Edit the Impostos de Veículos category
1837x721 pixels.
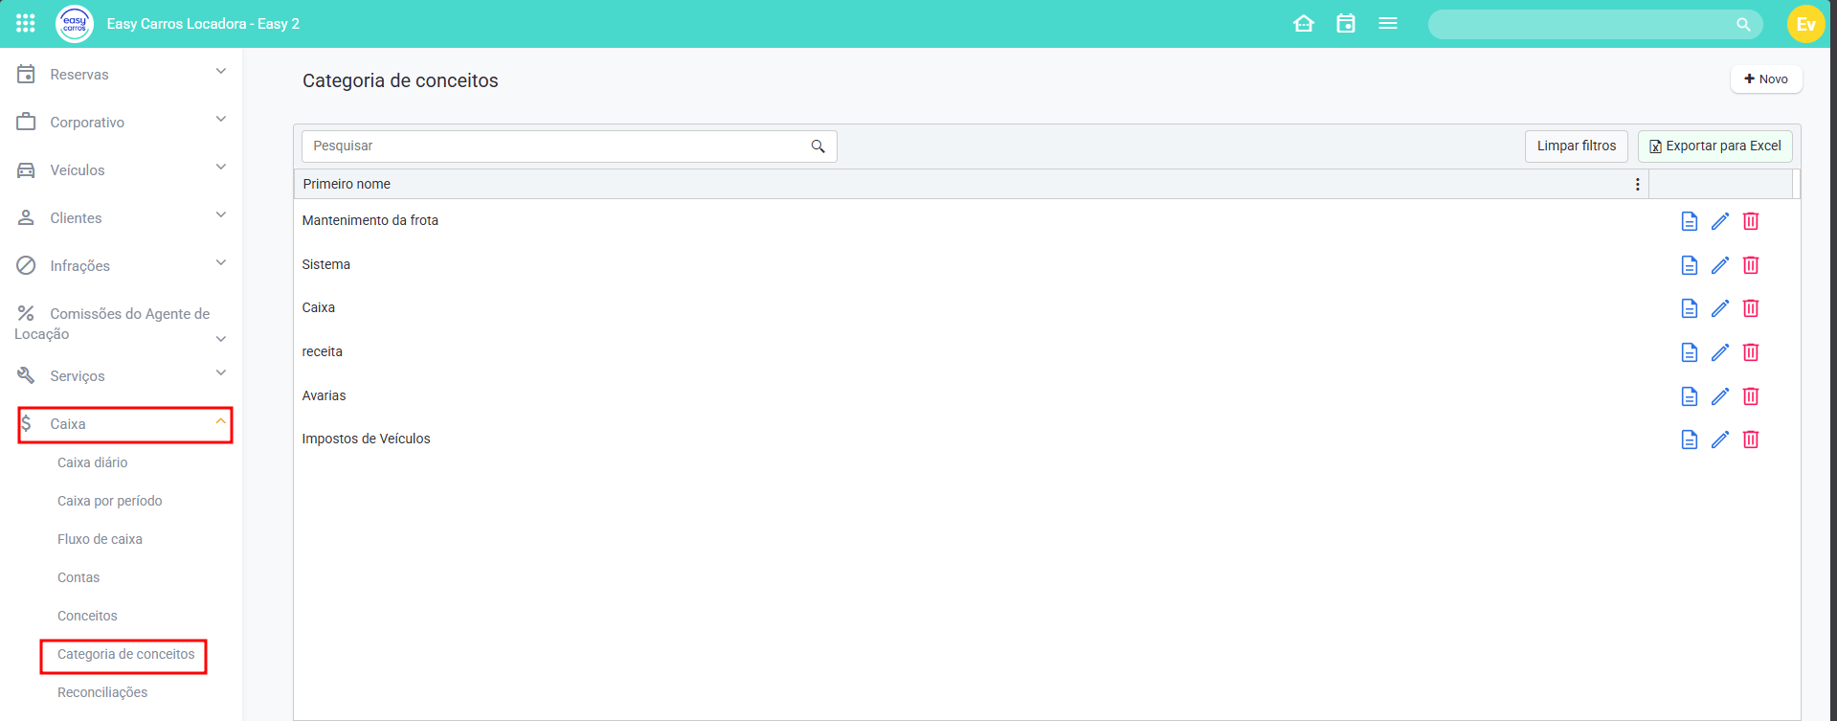pyautogui.click(x=1719, y=439)
